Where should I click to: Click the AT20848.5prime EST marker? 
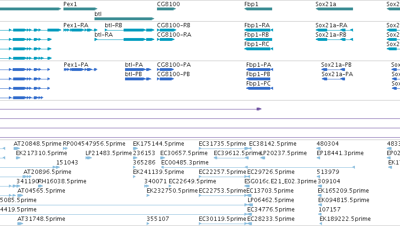pyautogui.click(x=16, y=148)
